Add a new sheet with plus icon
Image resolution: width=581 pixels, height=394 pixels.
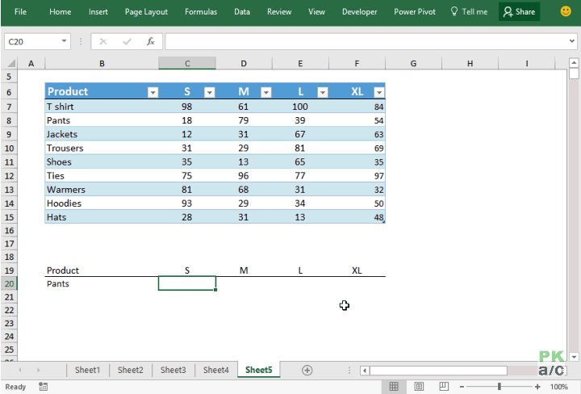307,370
